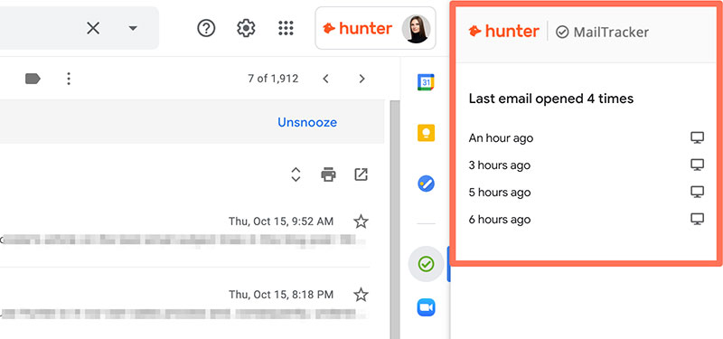Image resolution: width=723 pixels, height=339 pixels.
Task: Print the email with printer icon
Action: pos(328,174)
